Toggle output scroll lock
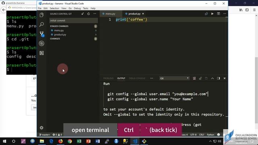 [200, 79]
